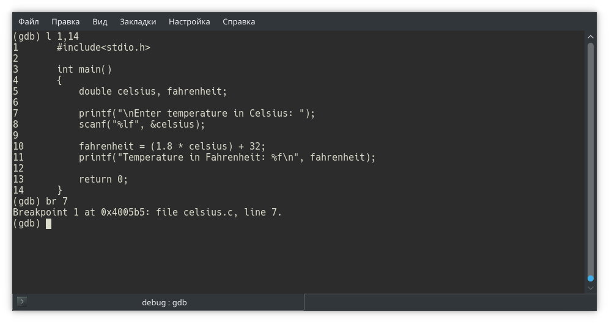Screen dimensions: 609x323
Task: Open the Закладки menu
Action: coord(138,21)
